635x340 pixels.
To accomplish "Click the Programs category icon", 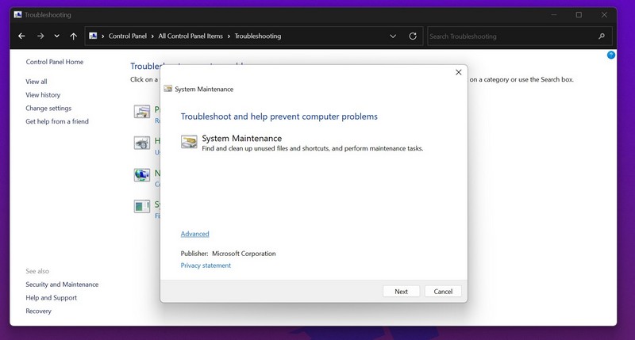I will (141, 112).
